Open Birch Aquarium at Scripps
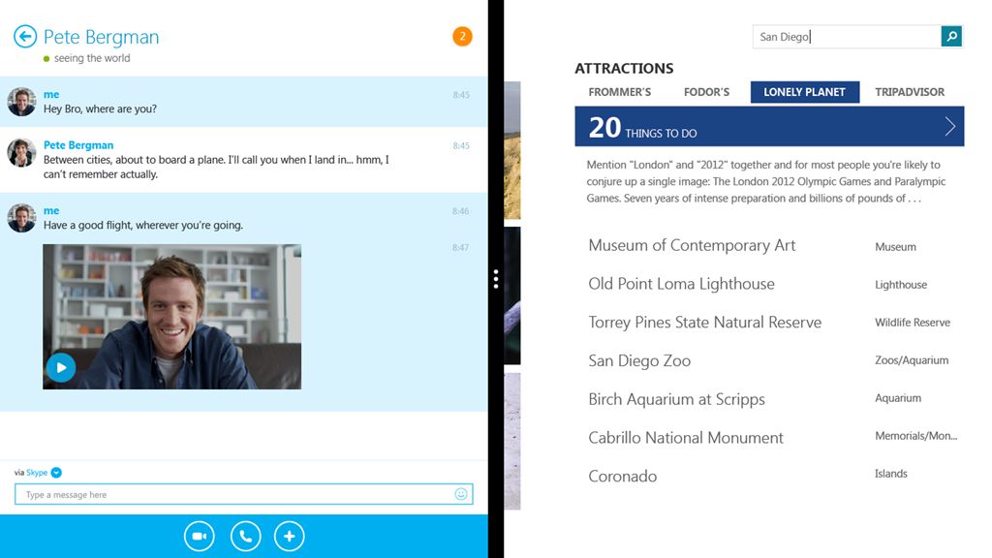 [676, 399]
